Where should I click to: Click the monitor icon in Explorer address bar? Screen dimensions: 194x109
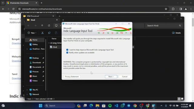(x=56, y=25)
